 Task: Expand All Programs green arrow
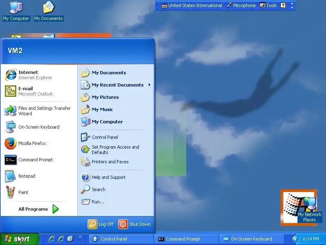click(56, 209)
